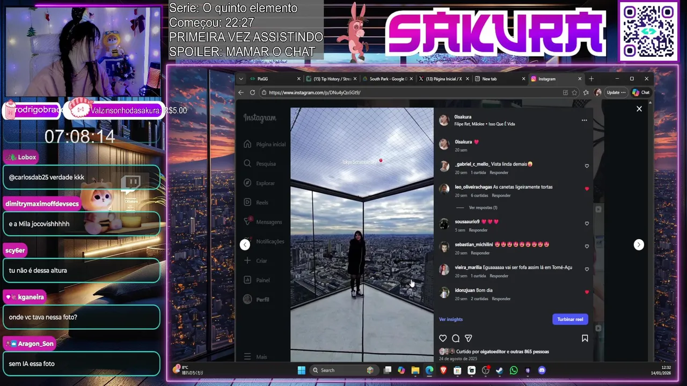Open WhatsApp from taskbar
Image resolution: width=687 pixels, height=386 pixels.
[x=514, y=370]
